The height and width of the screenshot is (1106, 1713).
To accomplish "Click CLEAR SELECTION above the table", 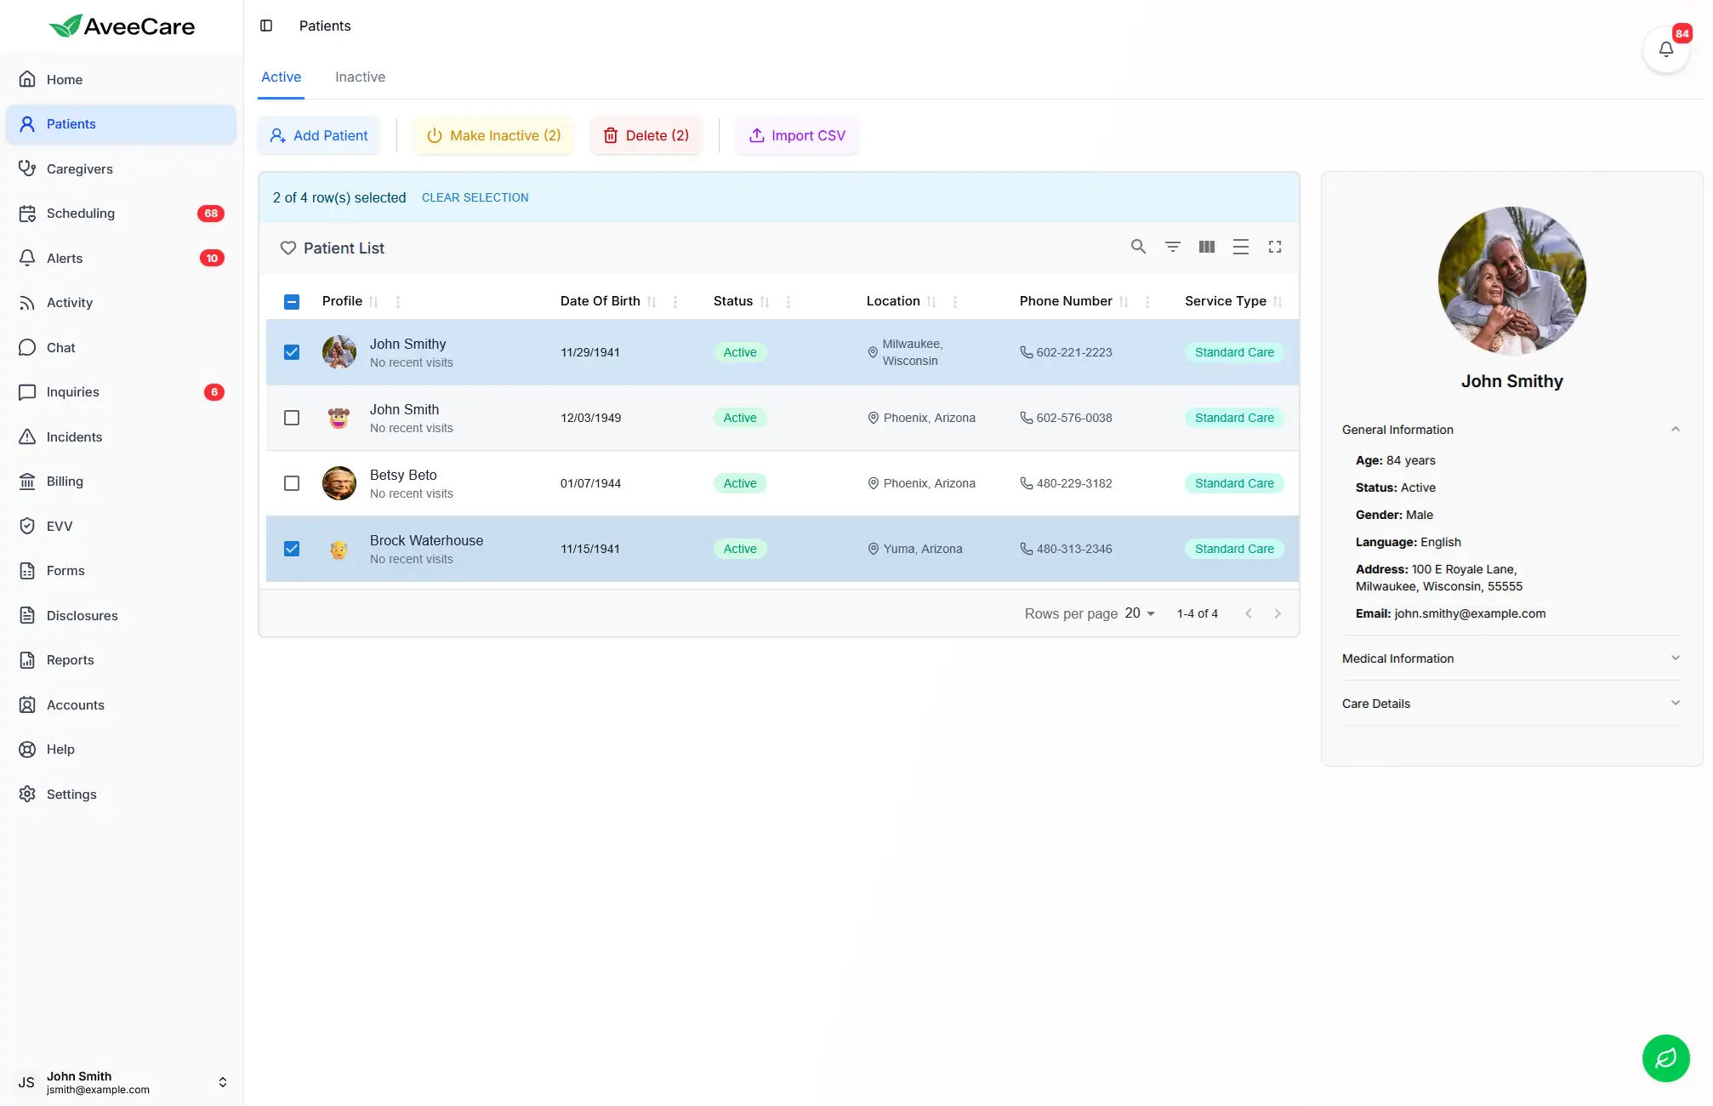I will point(475,197).
